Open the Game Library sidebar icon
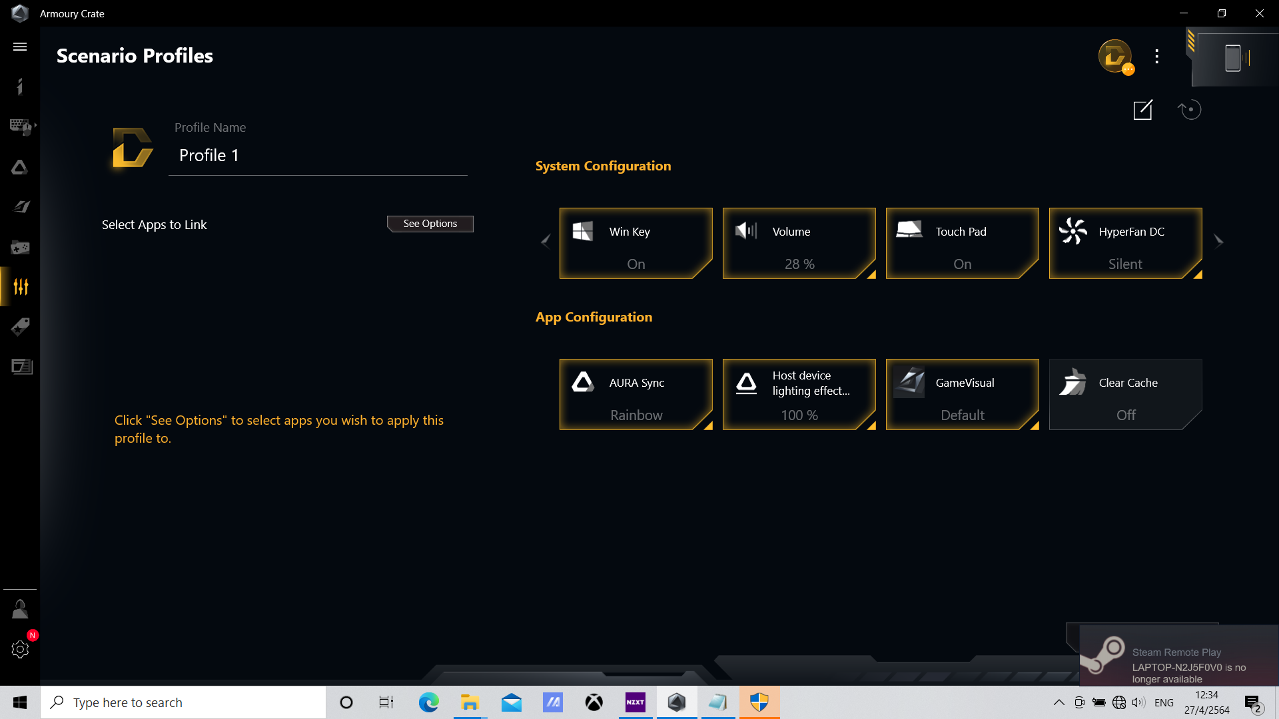This screenshot has width=1279, height=719. pos(20,247)
